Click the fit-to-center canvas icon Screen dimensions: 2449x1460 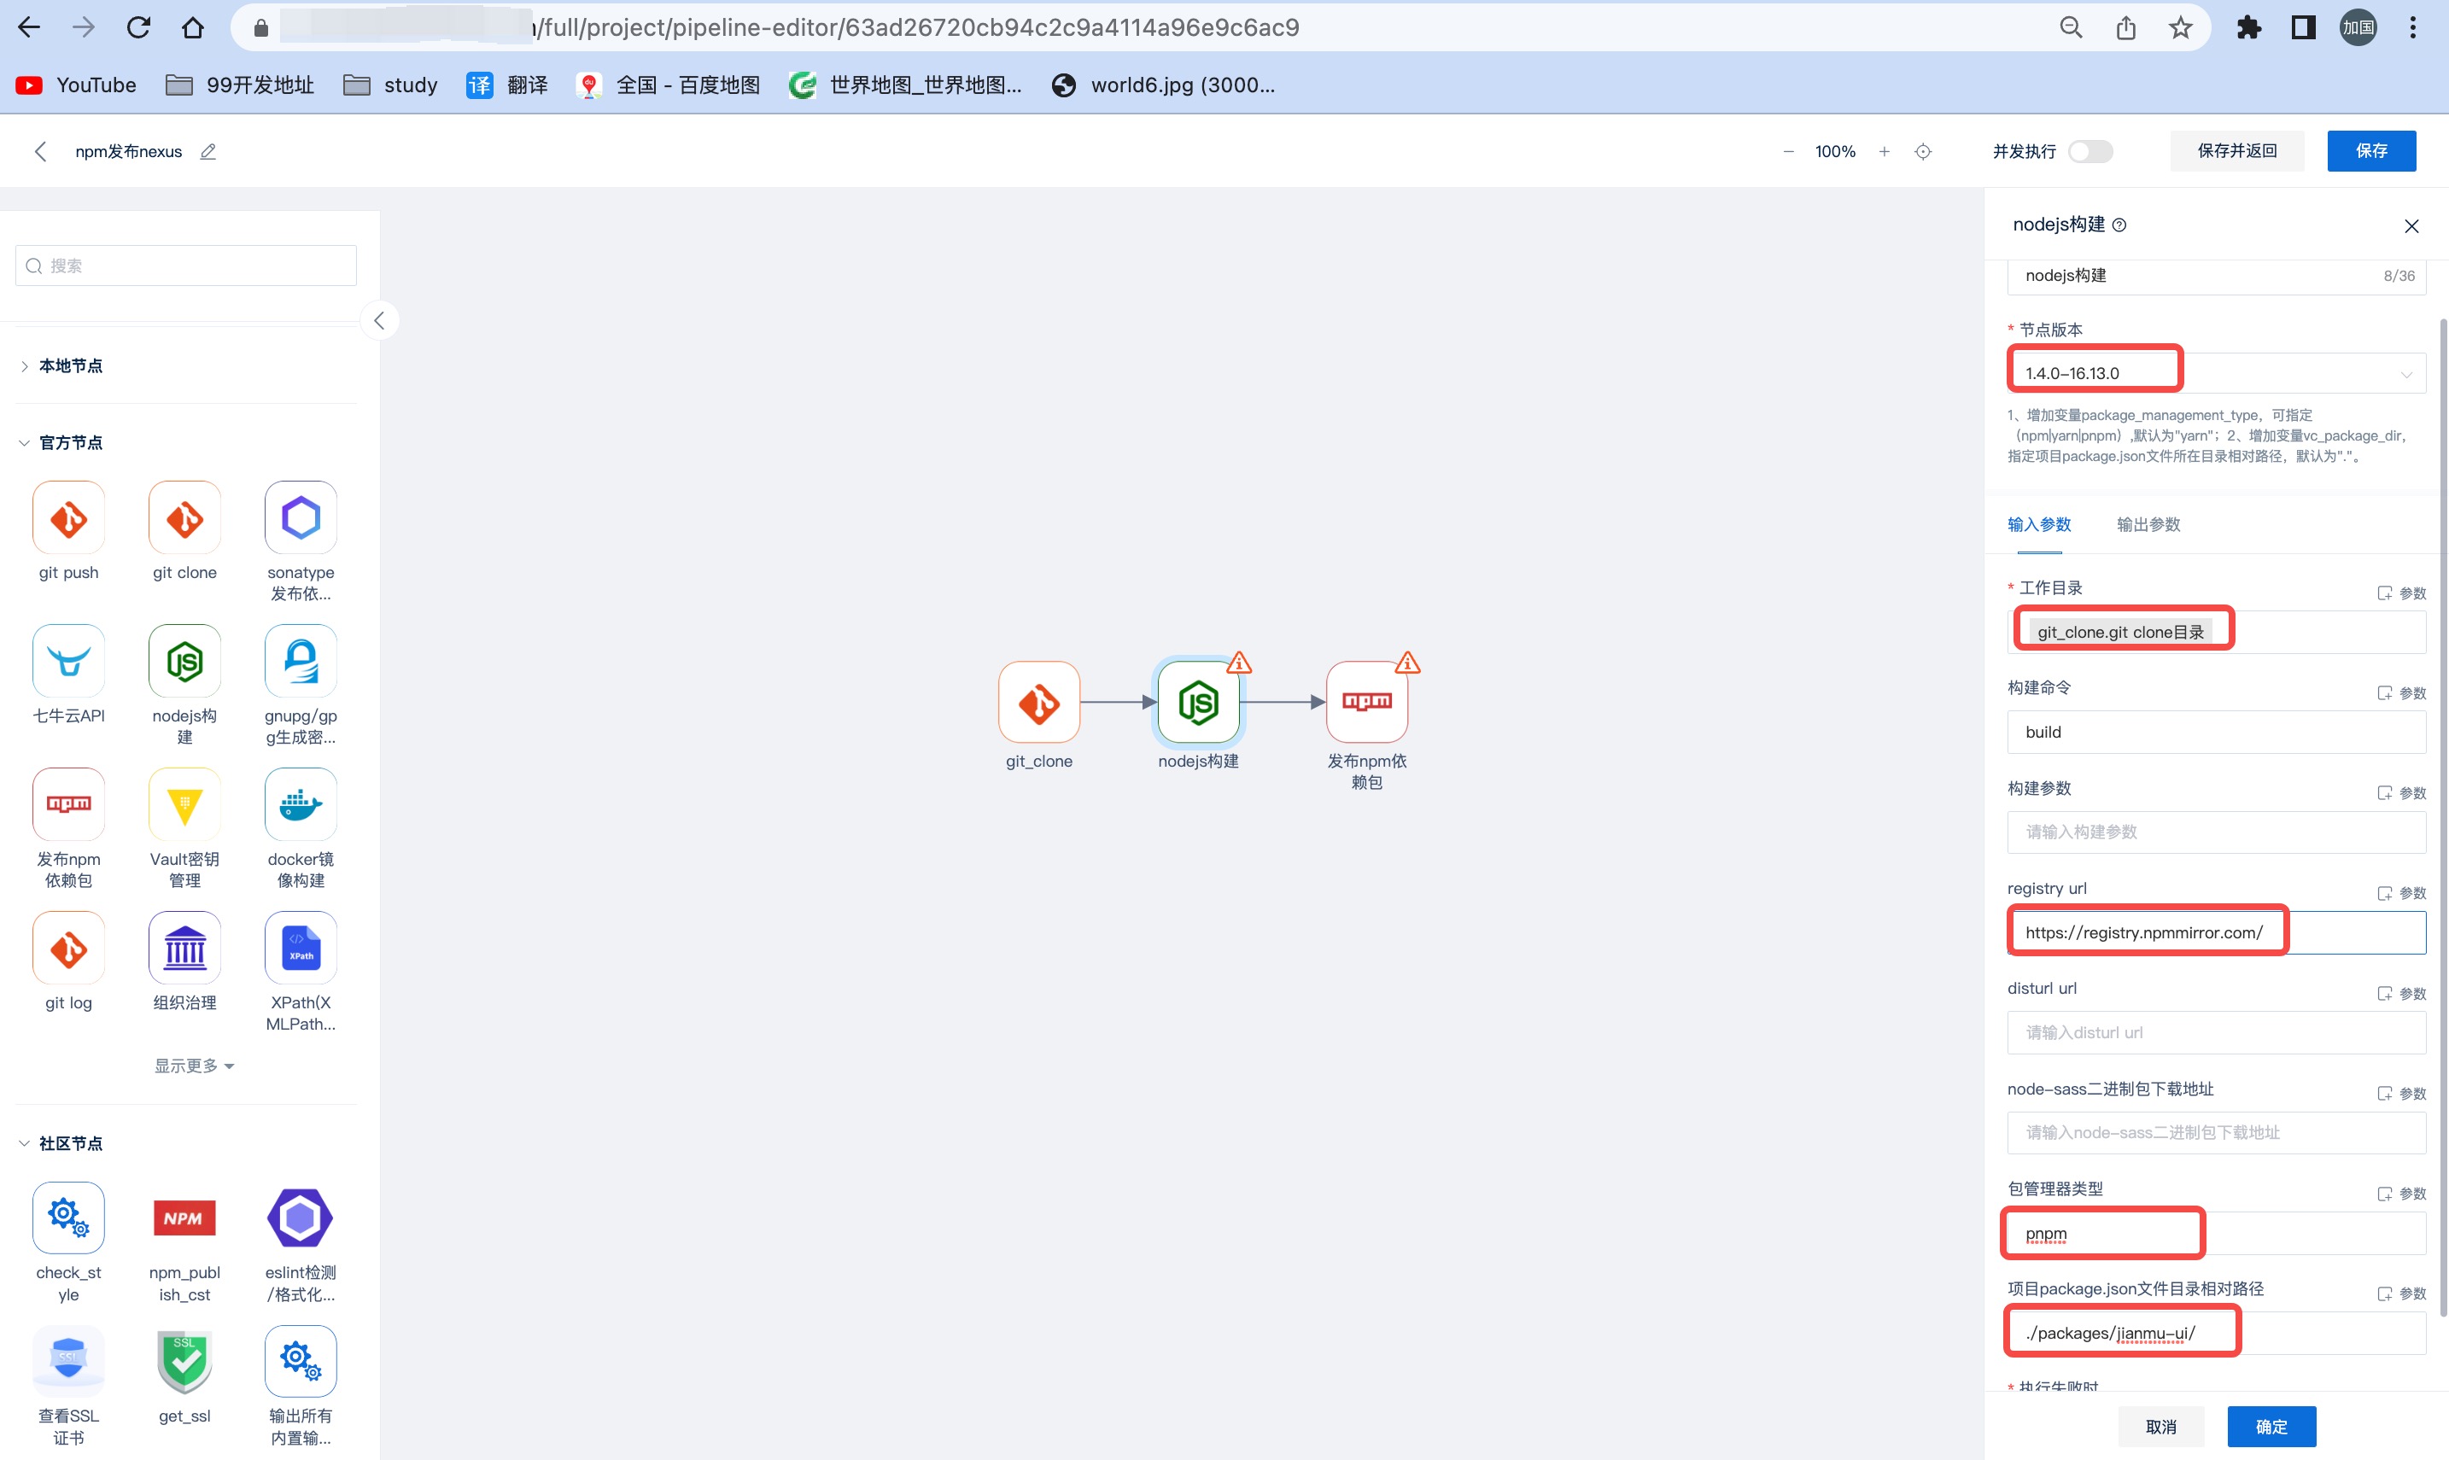click(1923, 151)
